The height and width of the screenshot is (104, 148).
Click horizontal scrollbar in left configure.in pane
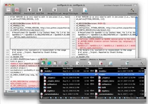coord(25,89)
